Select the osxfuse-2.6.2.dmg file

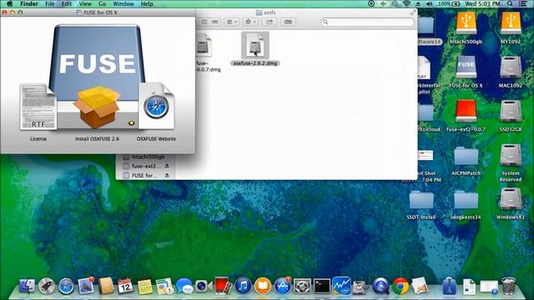click(255, 46)
